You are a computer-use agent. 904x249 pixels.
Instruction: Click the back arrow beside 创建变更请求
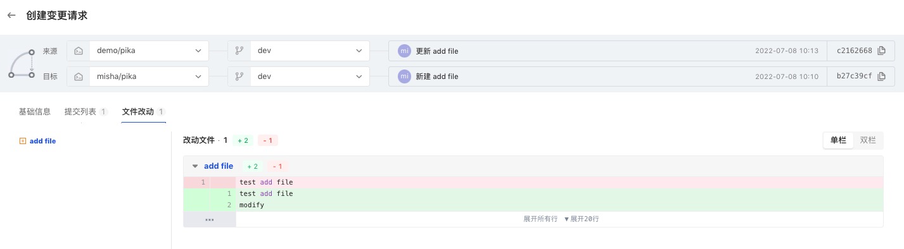(x=11, y=16)
